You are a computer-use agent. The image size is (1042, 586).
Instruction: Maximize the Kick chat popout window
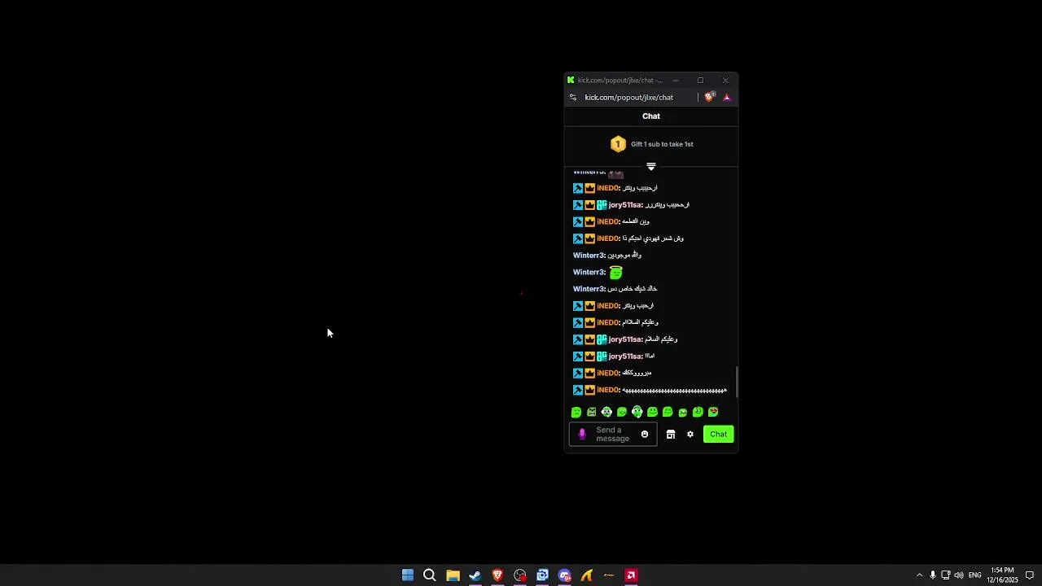tap(700, 81)
